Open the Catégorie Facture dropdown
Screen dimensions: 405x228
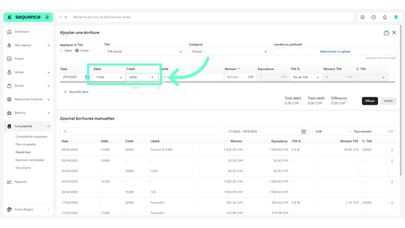pos(230,51)
